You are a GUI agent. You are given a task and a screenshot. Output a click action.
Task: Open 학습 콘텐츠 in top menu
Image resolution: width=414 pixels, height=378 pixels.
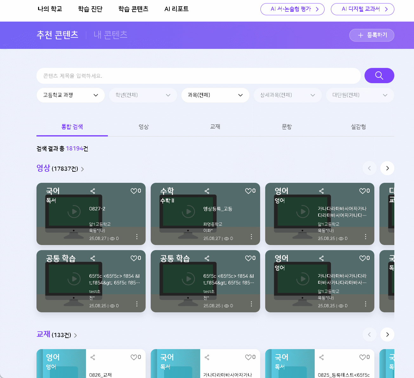pos(133,9)
